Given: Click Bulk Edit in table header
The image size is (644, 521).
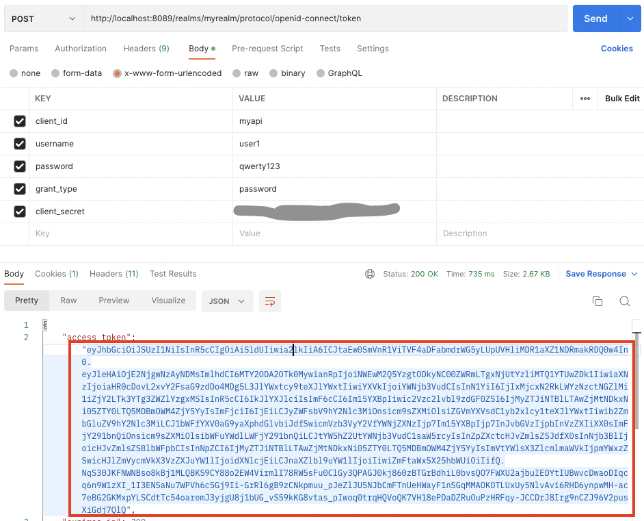Looking at the screenshot, I should (x=621, y=99).
